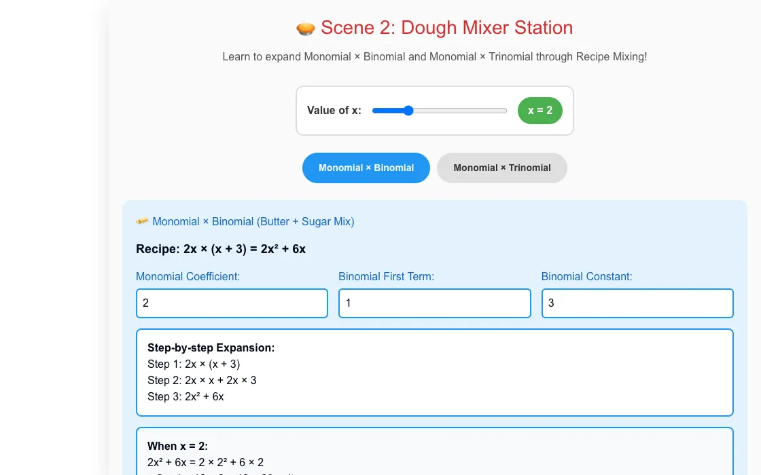The image size is (761, 475).
Task: Focus the Monomial Coefficient input field
Action: 232,303
